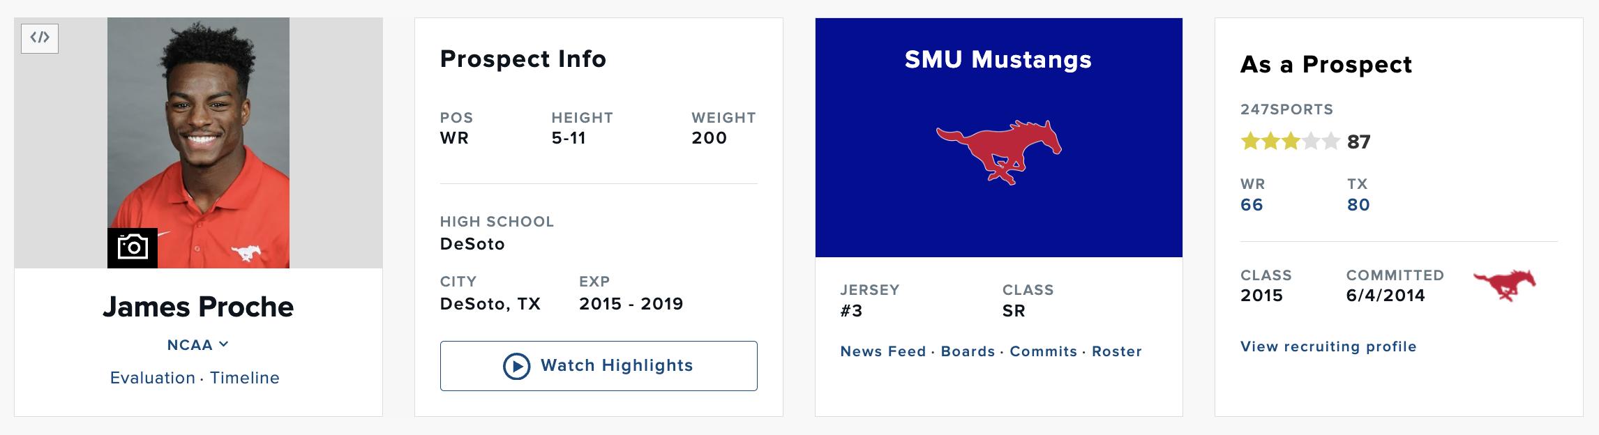The height and width of the screenshot is (435, 1599).
Task: Open the Evaluation link
Action: [153, 378]
